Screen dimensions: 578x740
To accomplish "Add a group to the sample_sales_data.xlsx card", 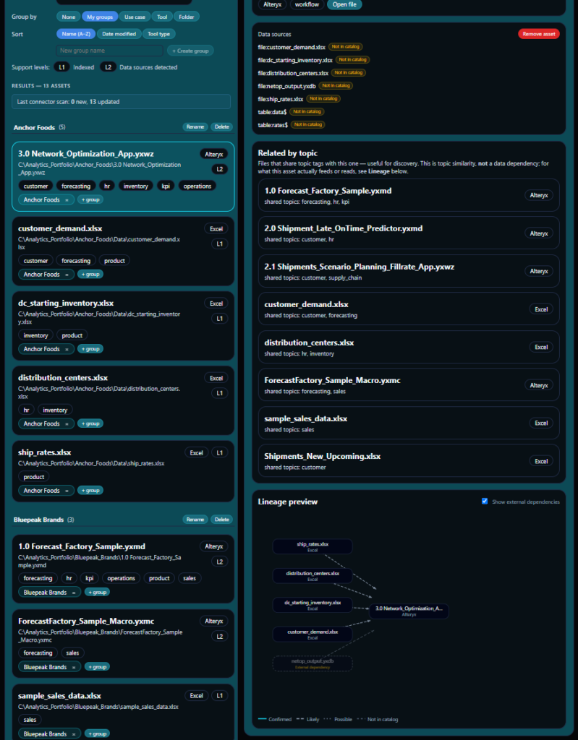I will tap(97, 734).
